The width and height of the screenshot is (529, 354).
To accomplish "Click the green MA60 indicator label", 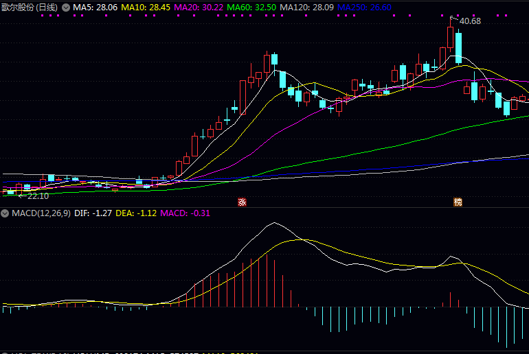I will click(x=253, y=7).
